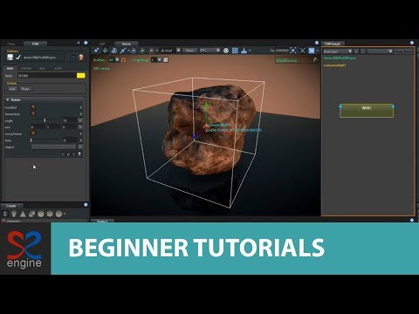This screenshot has width=419, height=314.
Task: Click the sphere icon in Create panel
Action: 59,214
